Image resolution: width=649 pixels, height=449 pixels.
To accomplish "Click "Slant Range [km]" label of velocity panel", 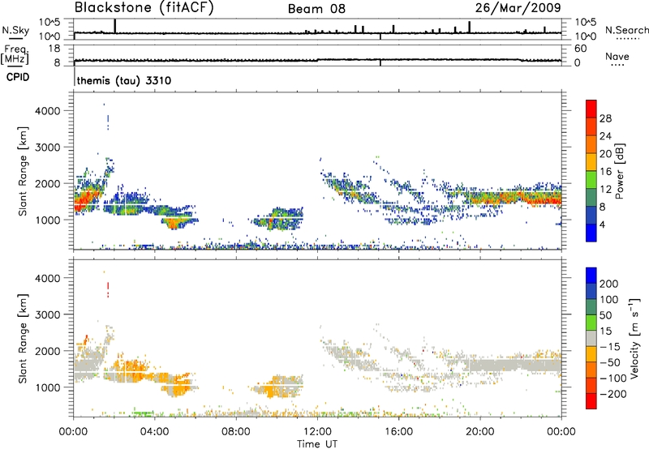I will (23, 339).
